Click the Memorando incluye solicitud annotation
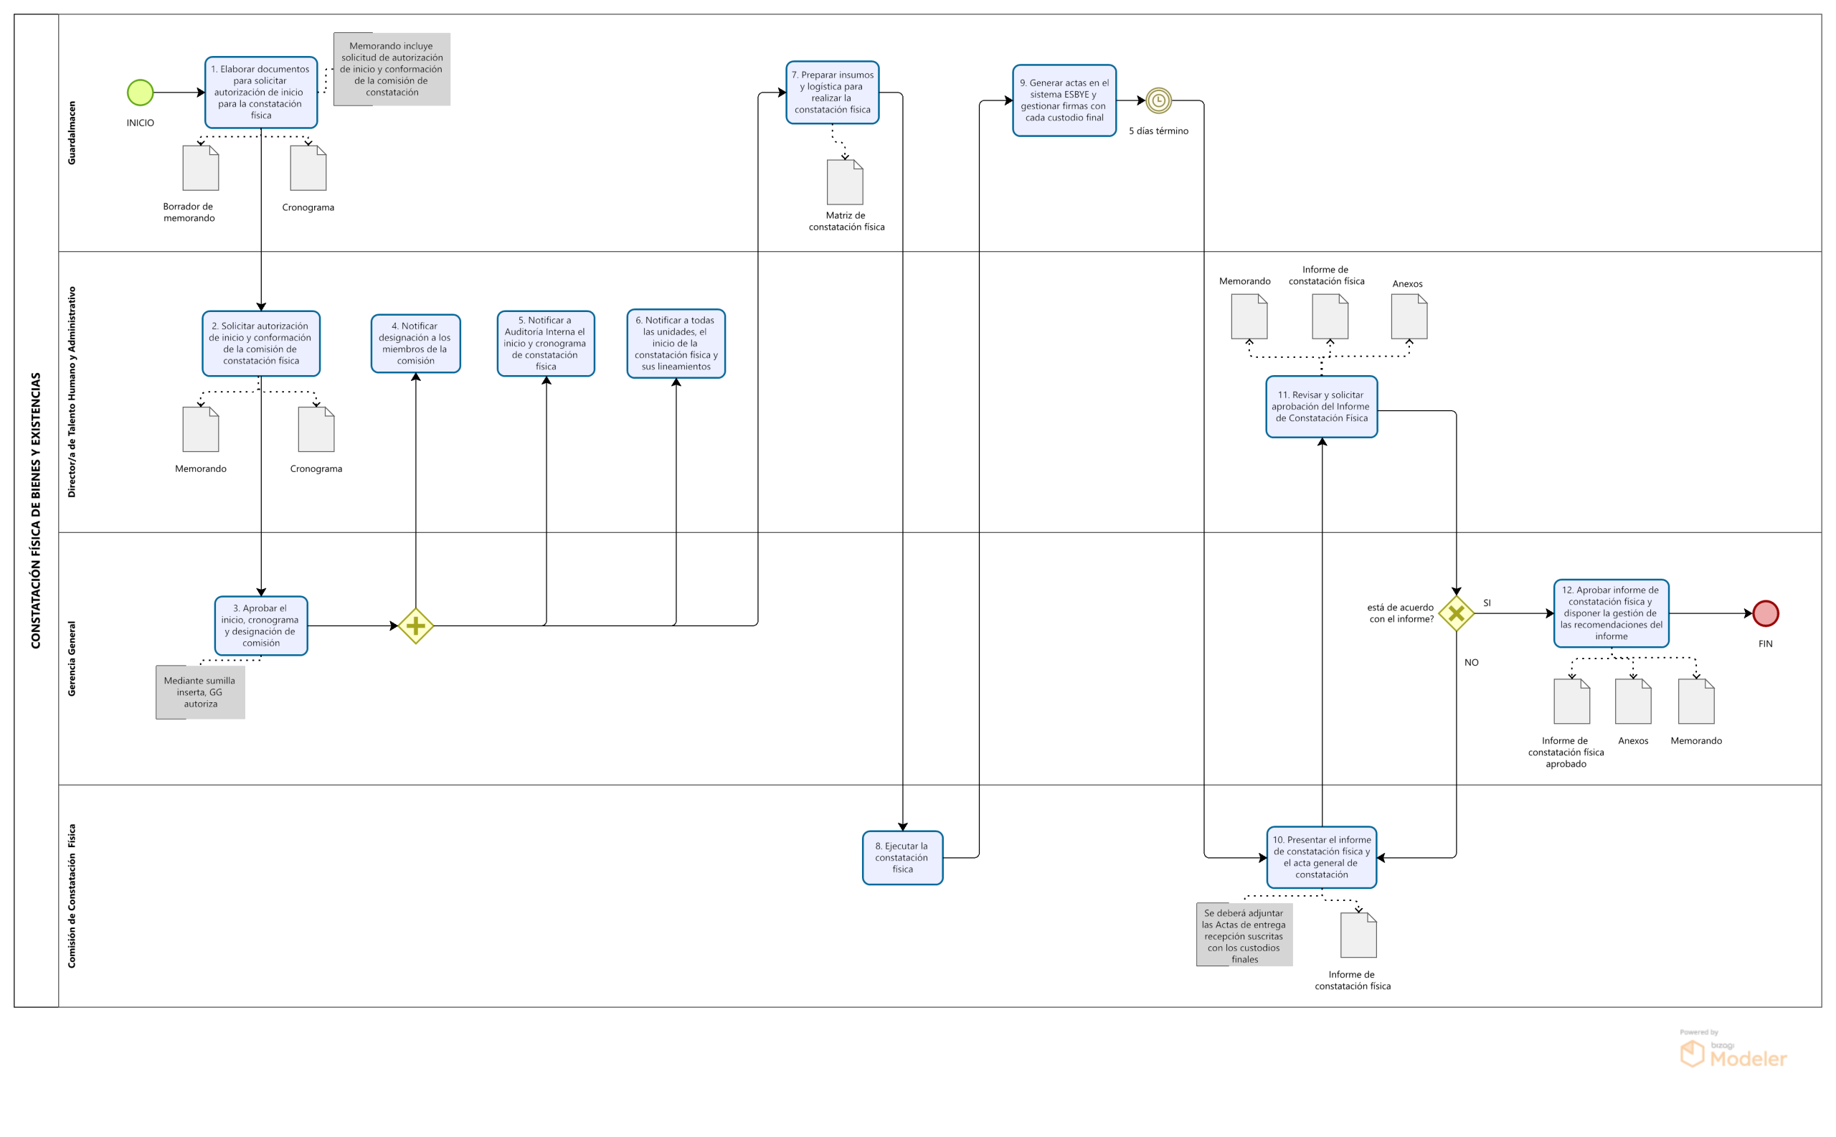 point(391,69)
